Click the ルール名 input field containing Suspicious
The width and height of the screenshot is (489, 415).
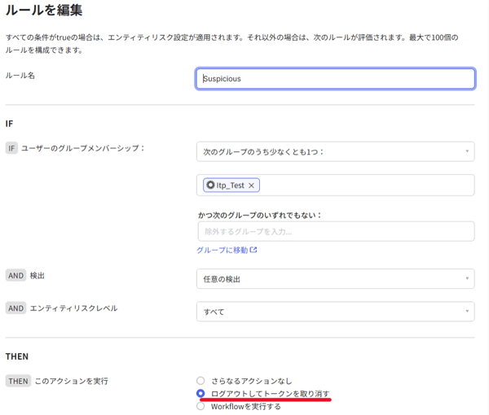click(x=335, y=79)
